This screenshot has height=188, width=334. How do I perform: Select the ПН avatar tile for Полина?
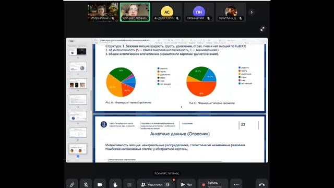pos(199,12)
